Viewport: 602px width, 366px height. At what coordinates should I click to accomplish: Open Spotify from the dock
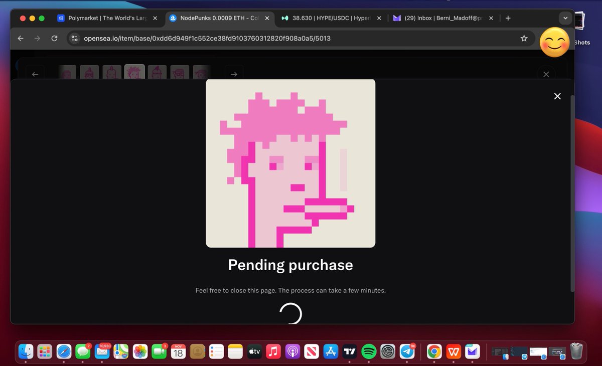[369, 352]
